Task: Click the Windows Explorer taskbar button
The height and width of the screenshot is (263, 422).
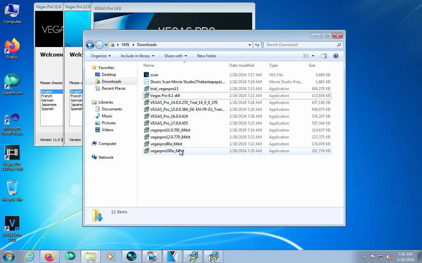Action: pyautogui.click(x=91, y=256)
